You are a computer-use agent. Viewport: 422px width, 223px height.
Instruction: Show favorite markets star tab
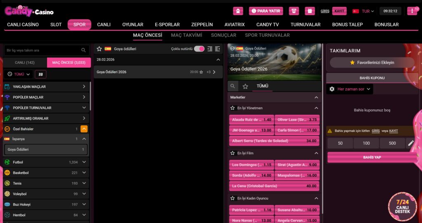point(245,86)
